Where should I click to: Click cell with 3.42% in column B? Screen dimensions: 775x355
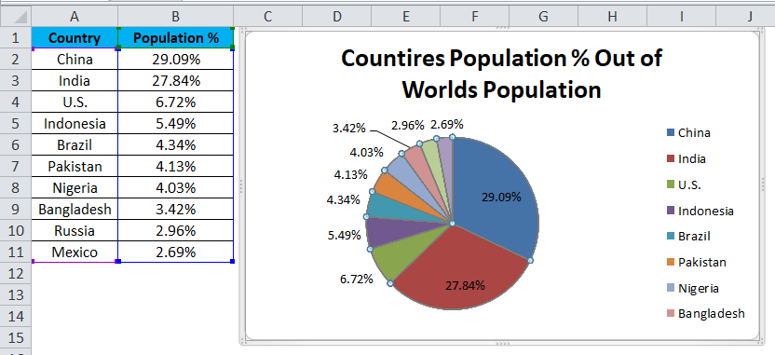click(x=175, y=210)
